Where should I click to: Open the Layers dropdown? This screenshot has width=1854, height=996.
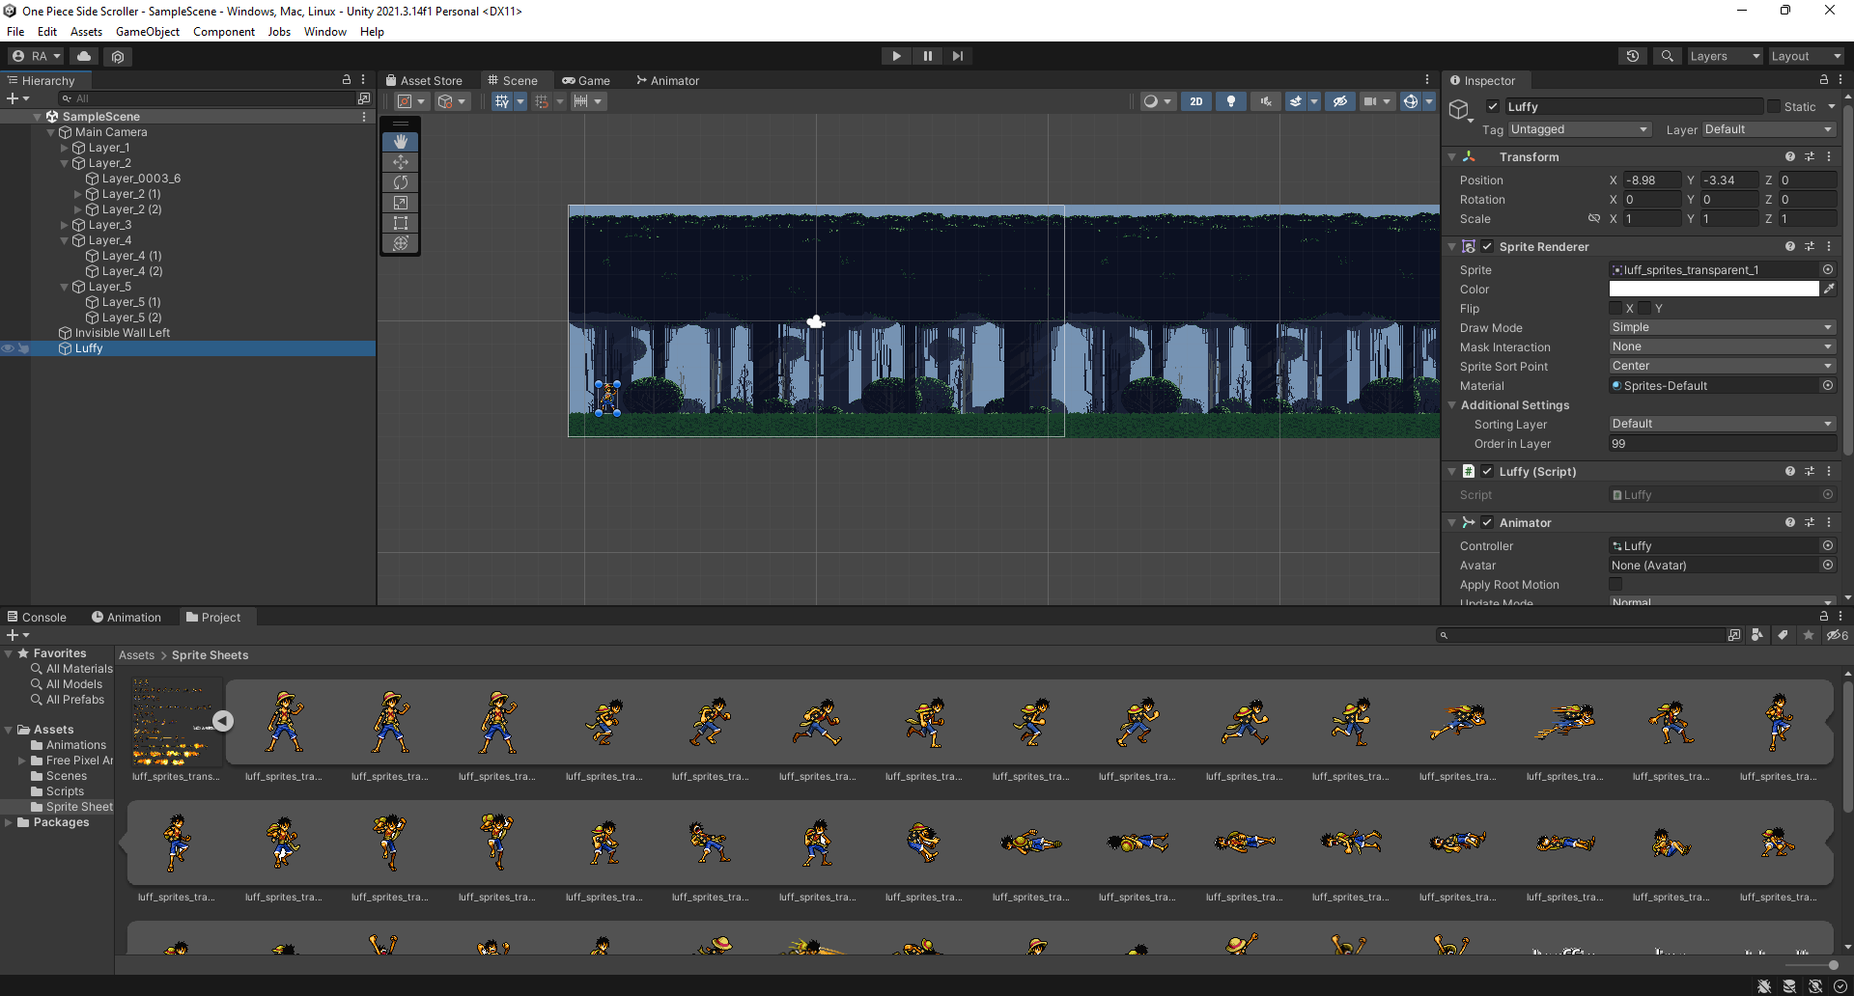pos(1725,56)
